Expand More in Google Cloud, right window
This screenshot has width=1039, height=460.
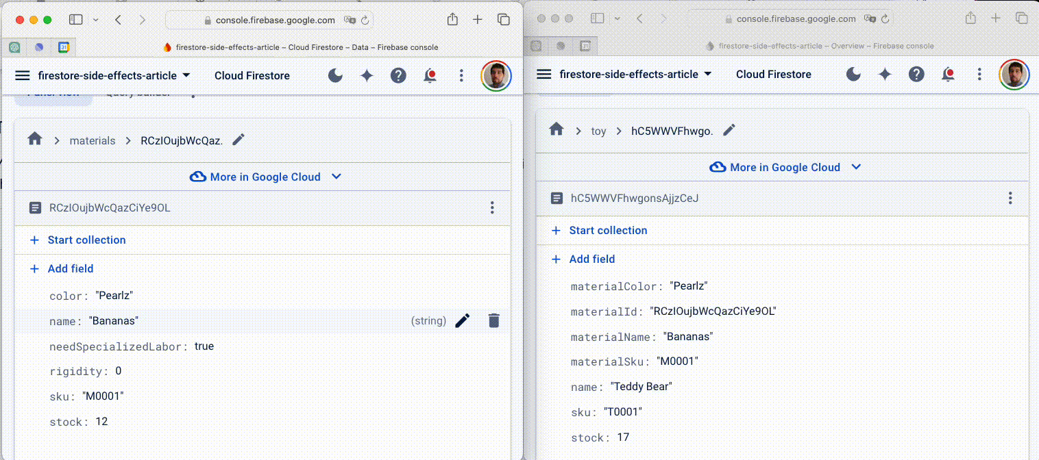785,167
